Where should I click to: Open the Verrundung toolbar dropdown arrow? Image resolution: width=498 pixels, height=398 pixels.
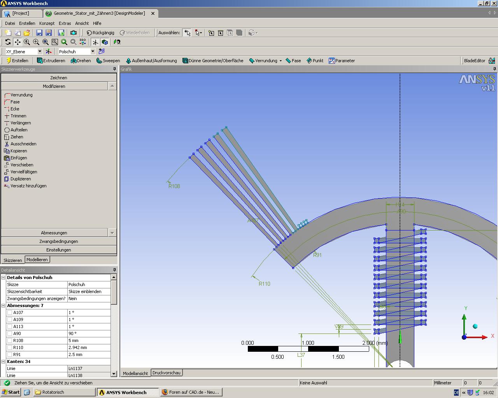[x=281, y=61]
